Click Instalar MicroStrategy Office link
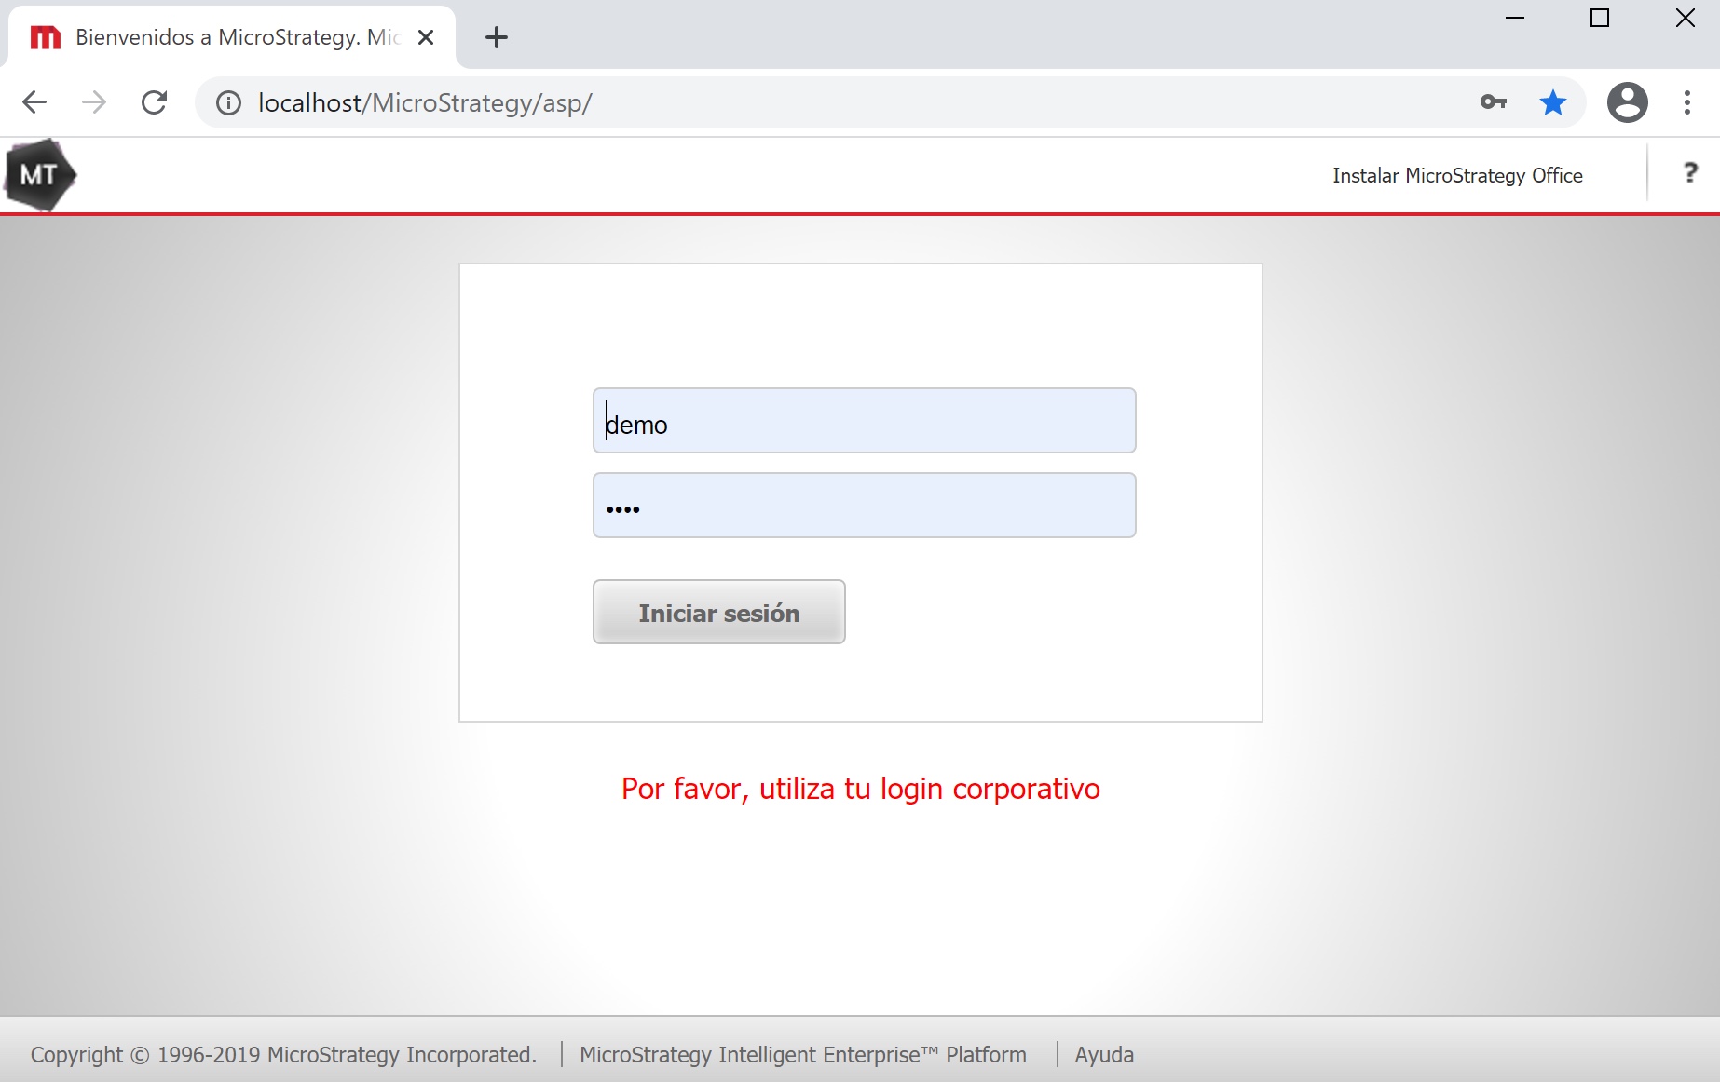Screen dimensions: 1720x1082 pos(1457,175)
